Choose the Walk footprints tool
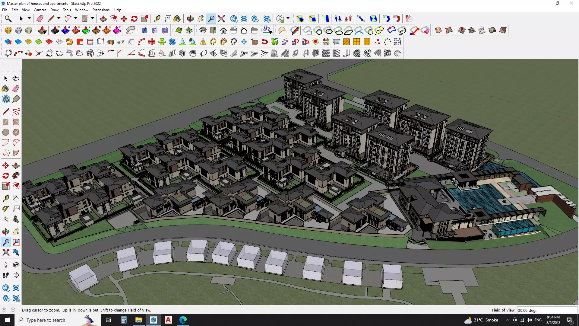The width and height of the screenshot is (579, 326). [x=6, y=275]
